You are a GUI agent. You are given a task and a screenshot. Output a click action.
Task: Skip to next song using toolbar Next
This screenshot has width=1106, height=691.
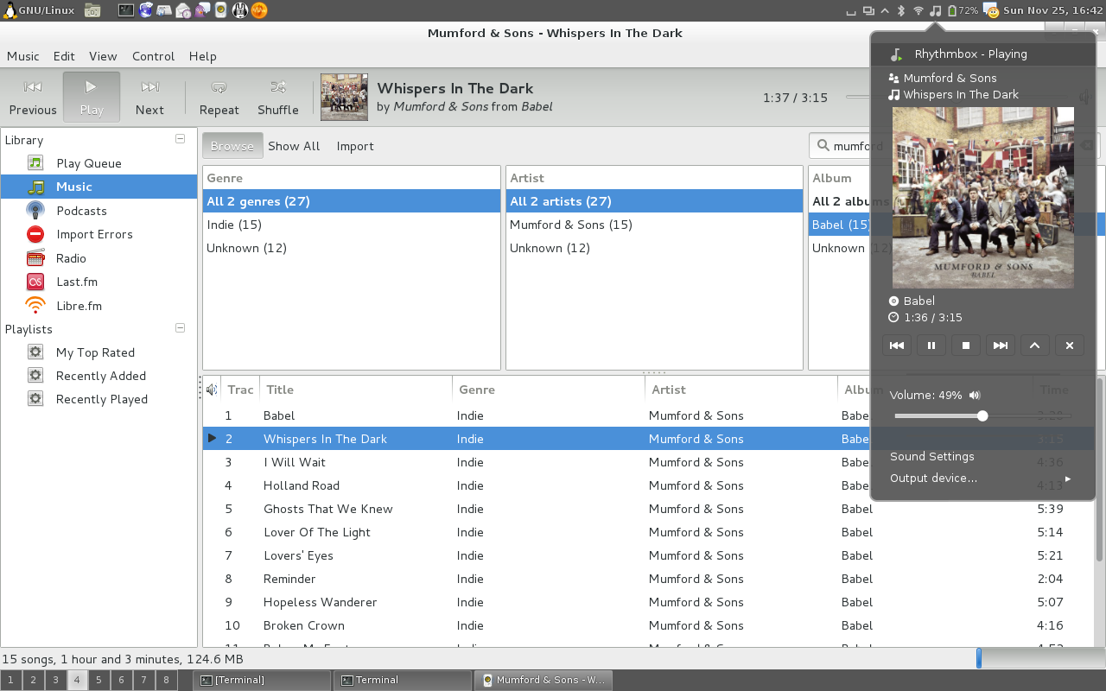click(x=149, y=97)
